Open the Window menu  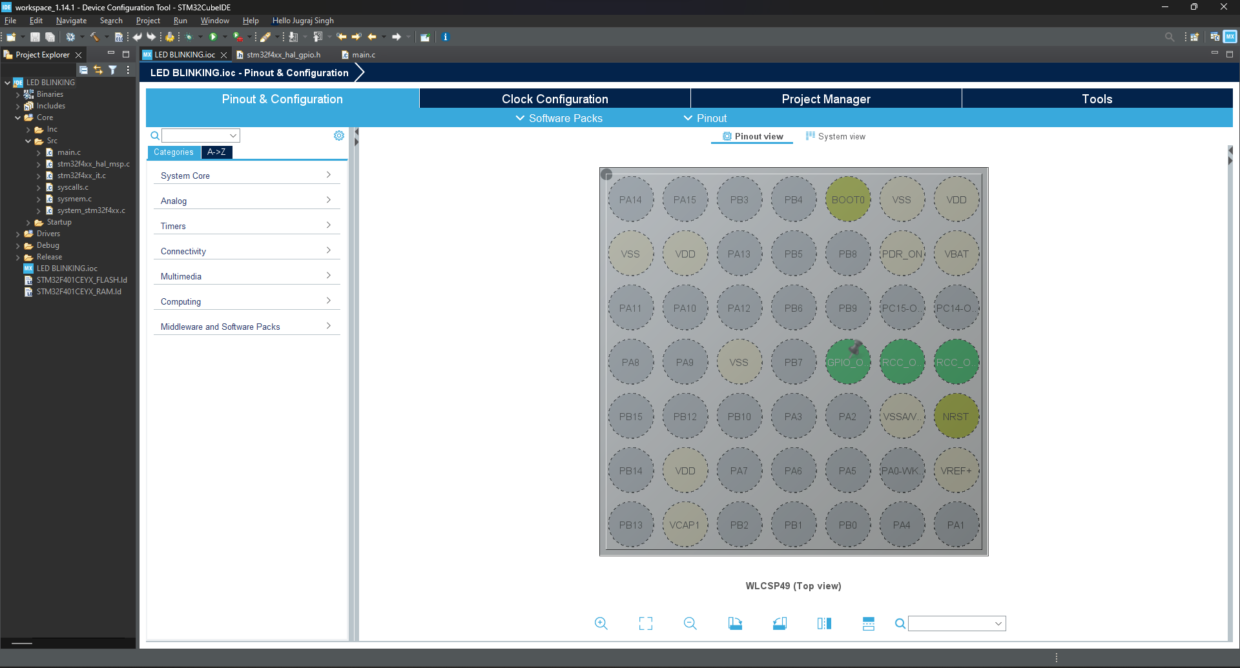pos(214,21)
